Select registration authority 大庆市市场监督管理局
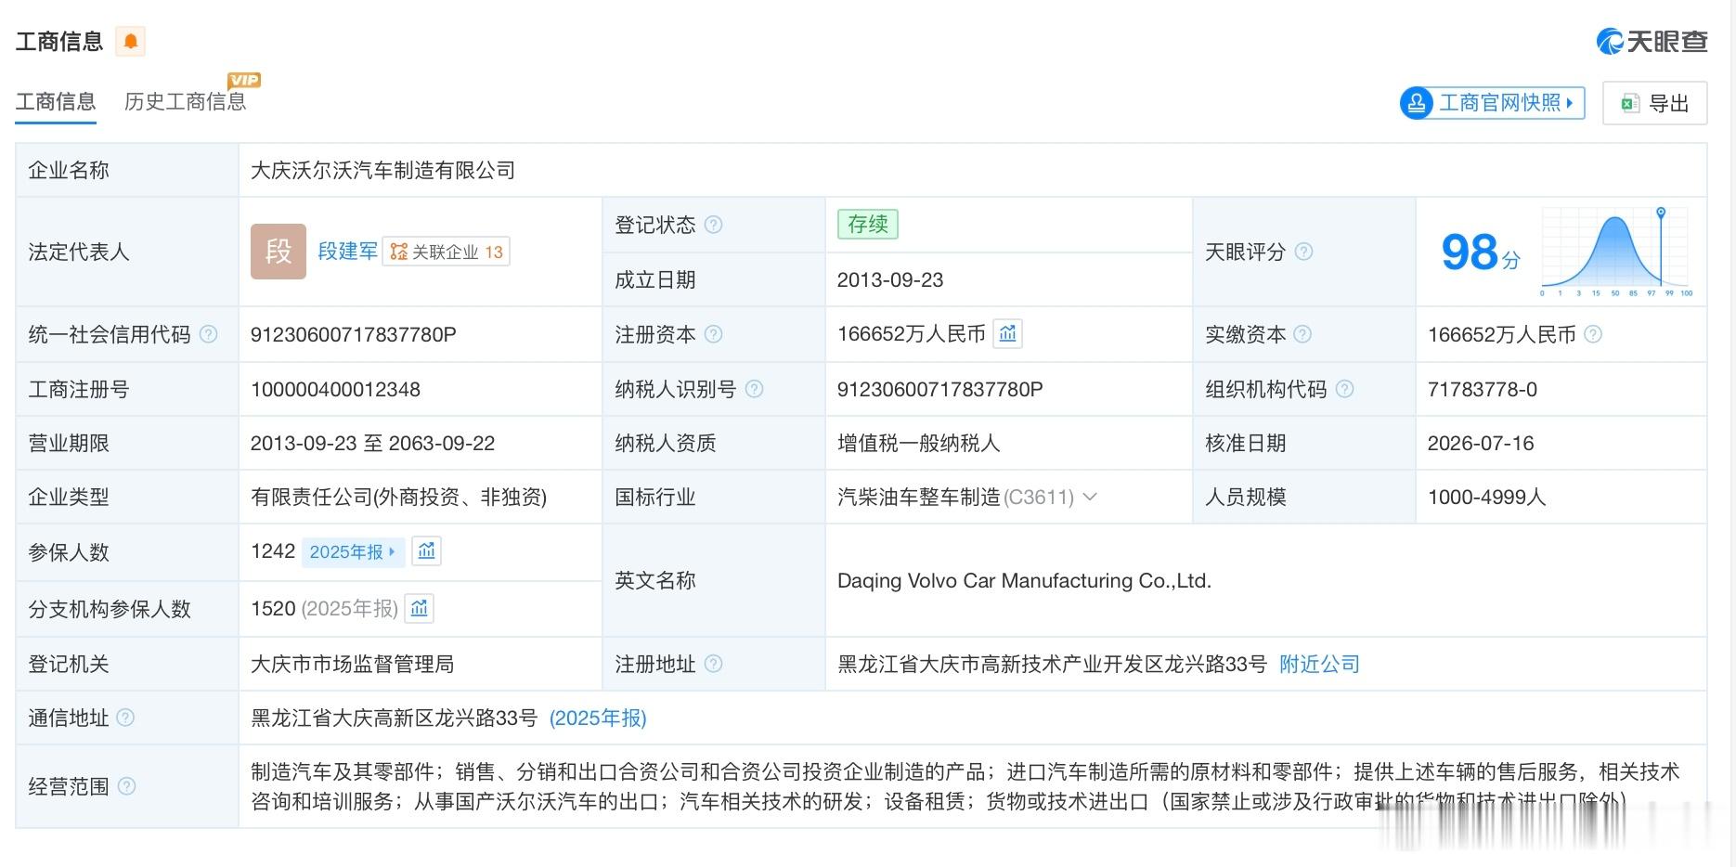 click(353, 664)
